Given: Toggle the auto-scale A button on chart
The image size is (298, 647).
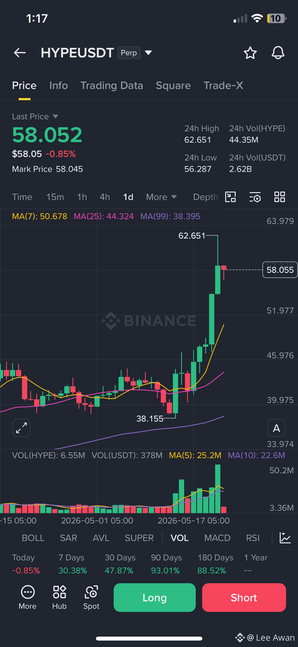Looking at the screenshot, I should tap(276, 428).
